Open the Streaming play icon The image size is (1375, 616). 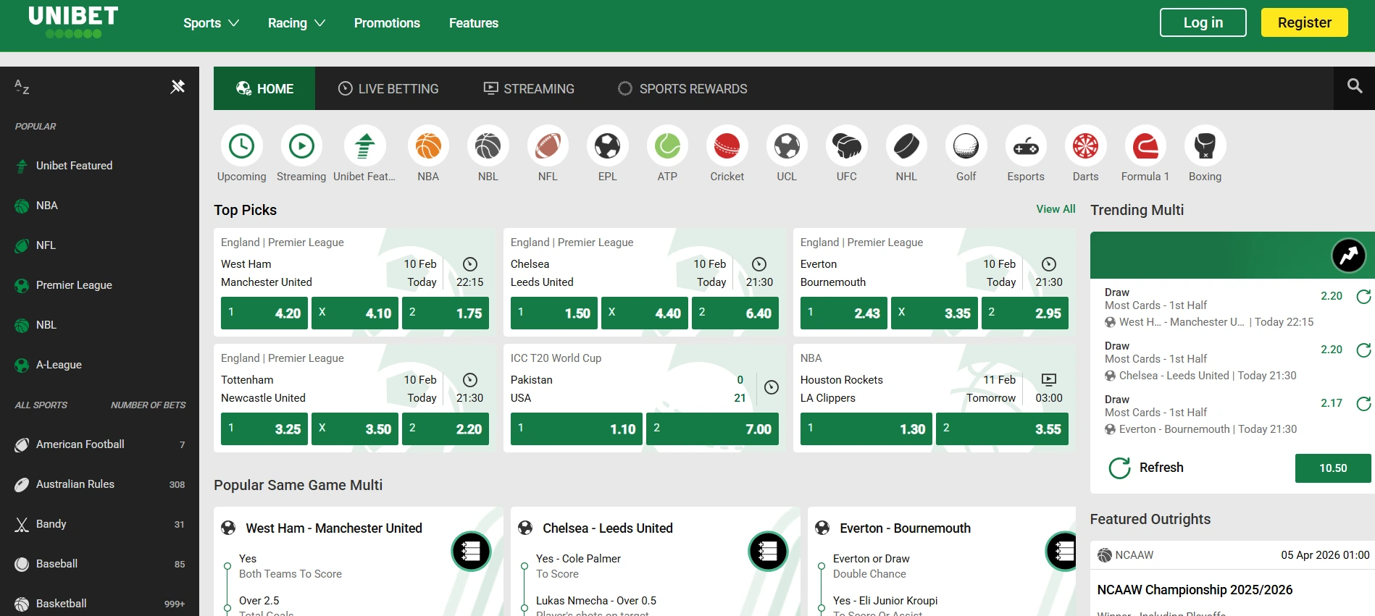(301, 146)
